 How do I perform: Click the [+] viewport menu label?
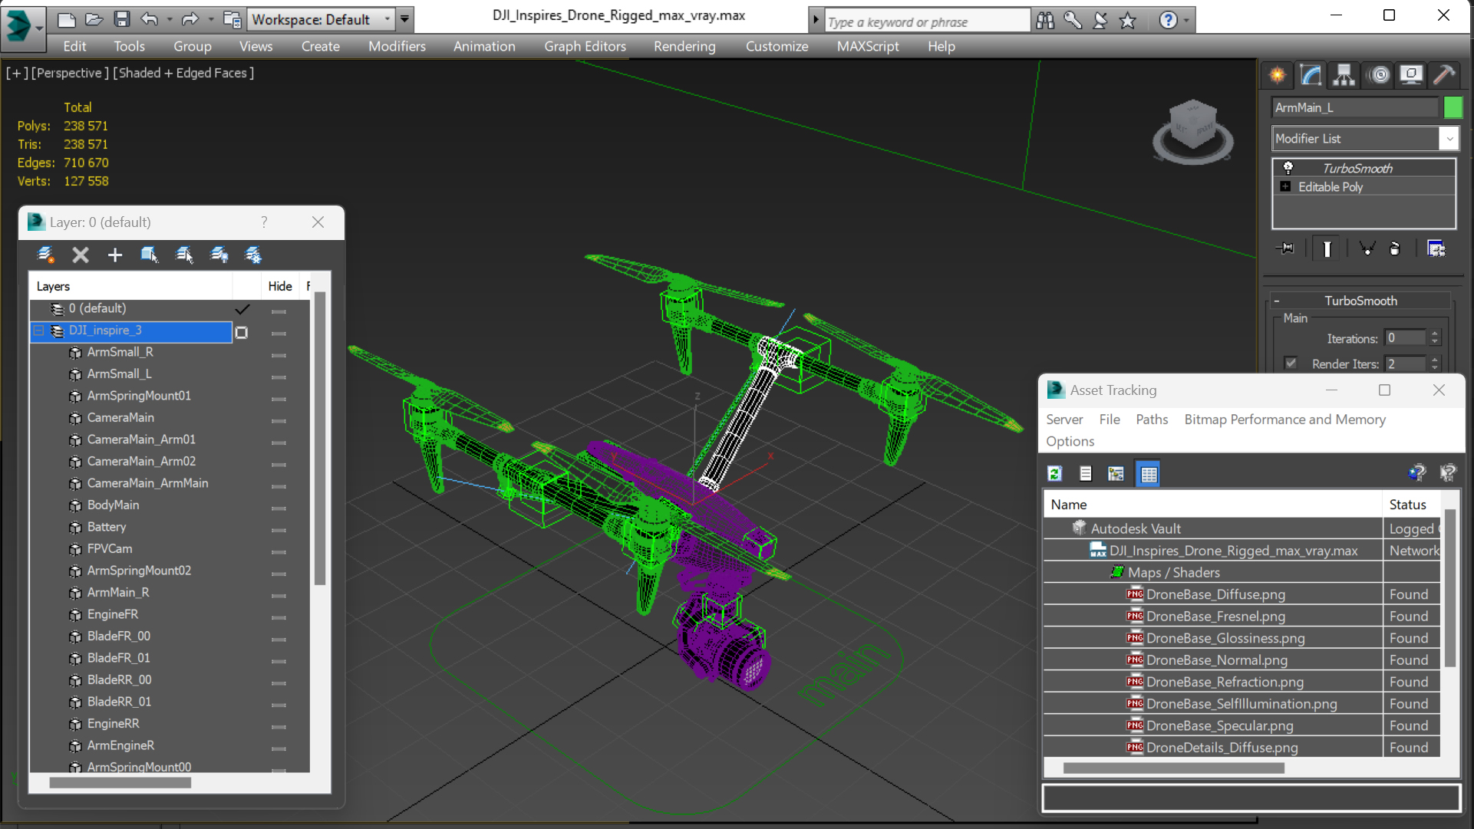click(x=17, y=73)
